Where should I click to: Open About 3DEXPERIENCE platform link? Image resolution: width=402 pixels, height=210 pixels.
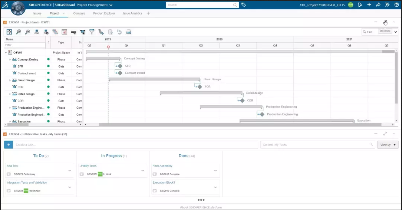(x=201, y=207)
